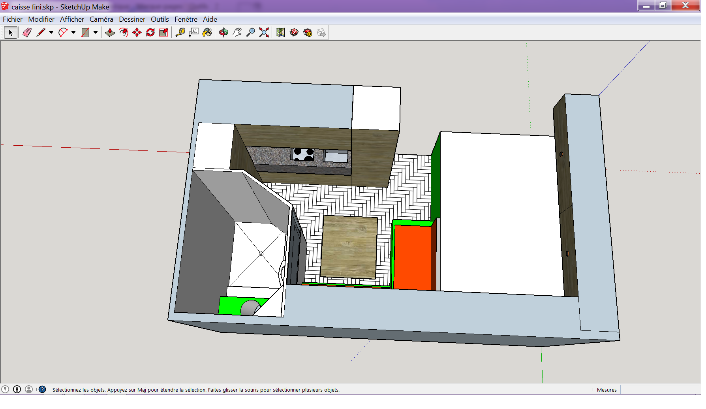Viewport: 706px width, 409px height.
Task: Select the Tape Measure tool
Action: 180,33
